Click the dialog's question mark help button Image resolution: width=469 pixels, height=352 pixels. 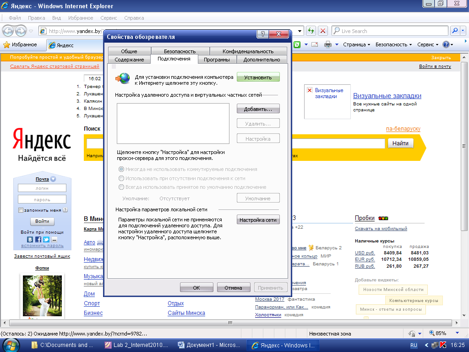[x=263, y=34]
